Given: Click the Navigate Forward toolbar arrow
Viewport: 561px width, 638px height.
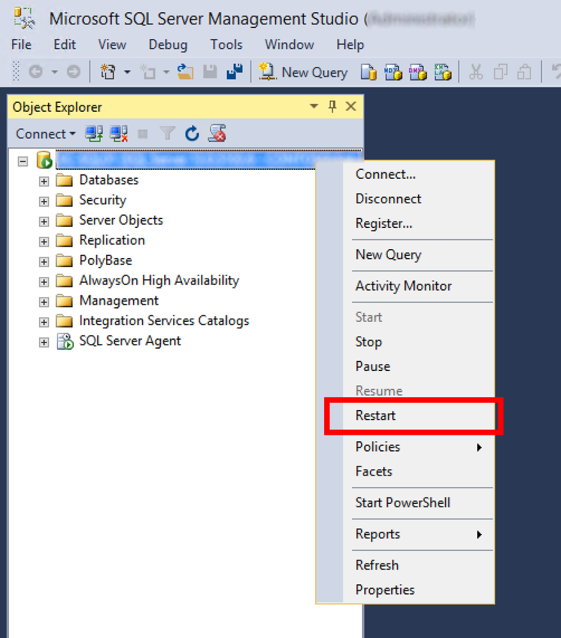Looking at the screenshot, I should 73,72.
